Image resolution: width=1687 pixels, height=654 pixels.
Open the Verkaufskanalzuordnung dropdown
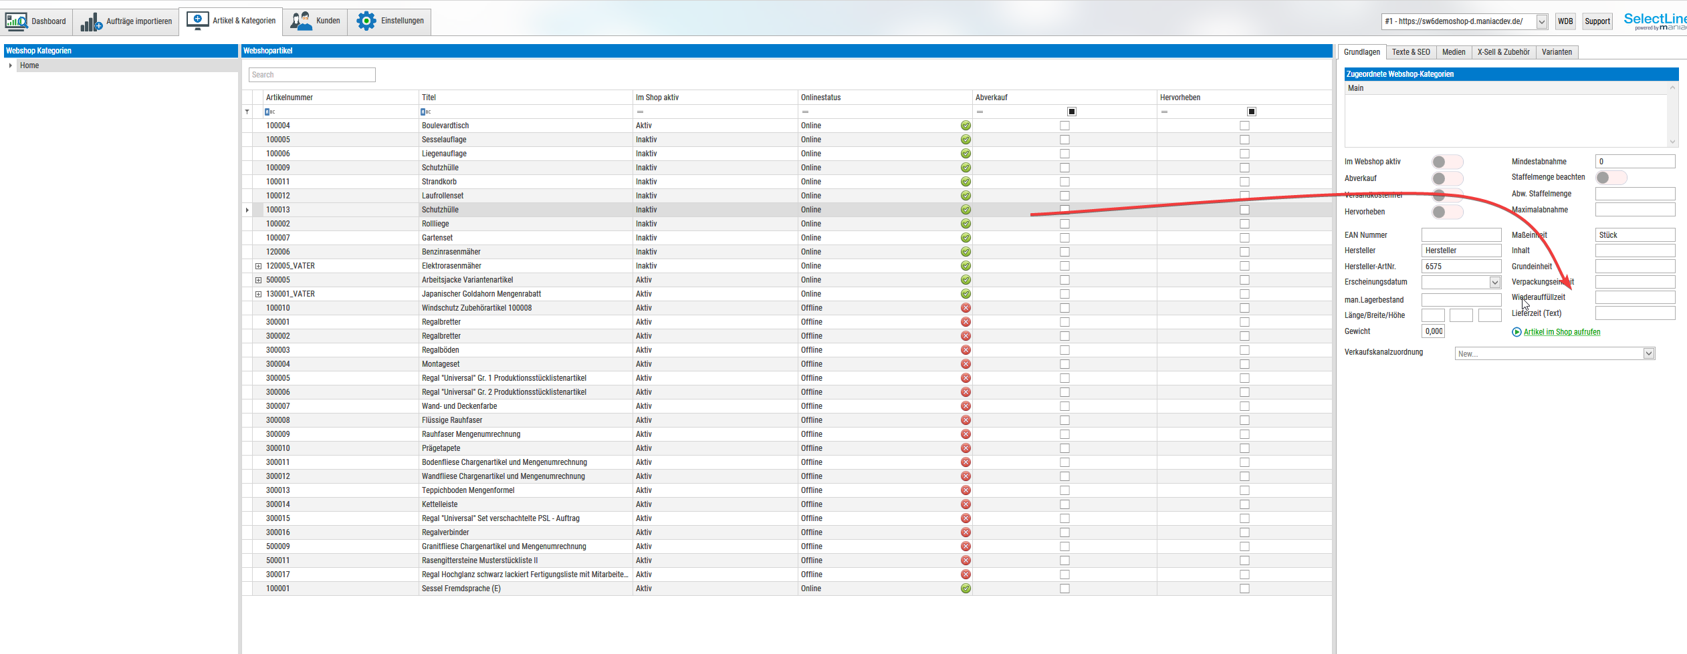pyautogui.click(x=1648, y=353)
